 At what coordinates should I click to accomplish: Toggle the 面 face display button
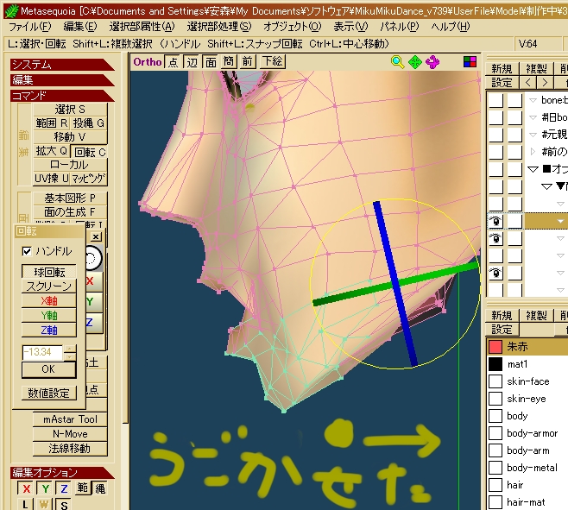click(x=211, y=61)
